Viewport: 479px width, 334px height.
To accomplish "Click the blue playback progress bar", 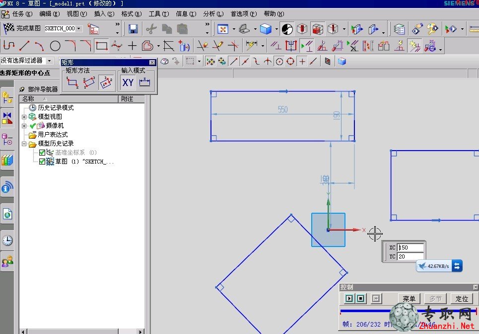I will point(409,311).
